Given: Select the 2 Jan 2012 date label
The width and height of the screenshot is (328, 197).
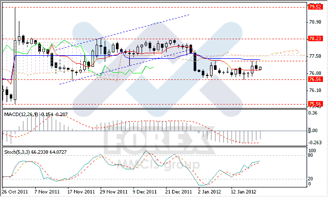Looking at the screenshot, I should tap(209, 192).
